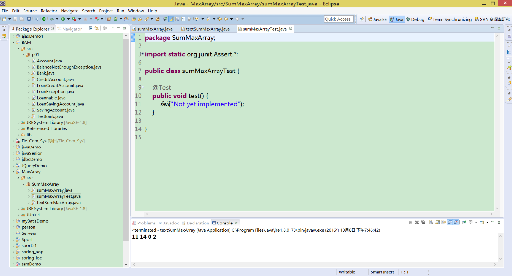Click the Open Task search icon
Image resolution: width=512 pixels, height=276 pixels.
click(140, 19)
